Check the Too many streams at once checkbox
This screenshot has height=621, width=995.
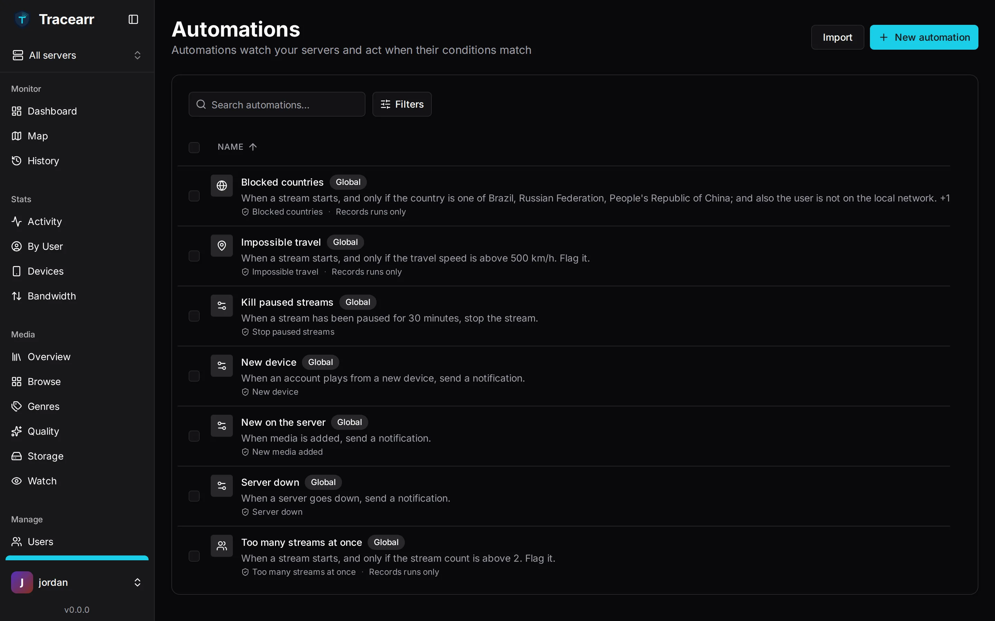194,556
